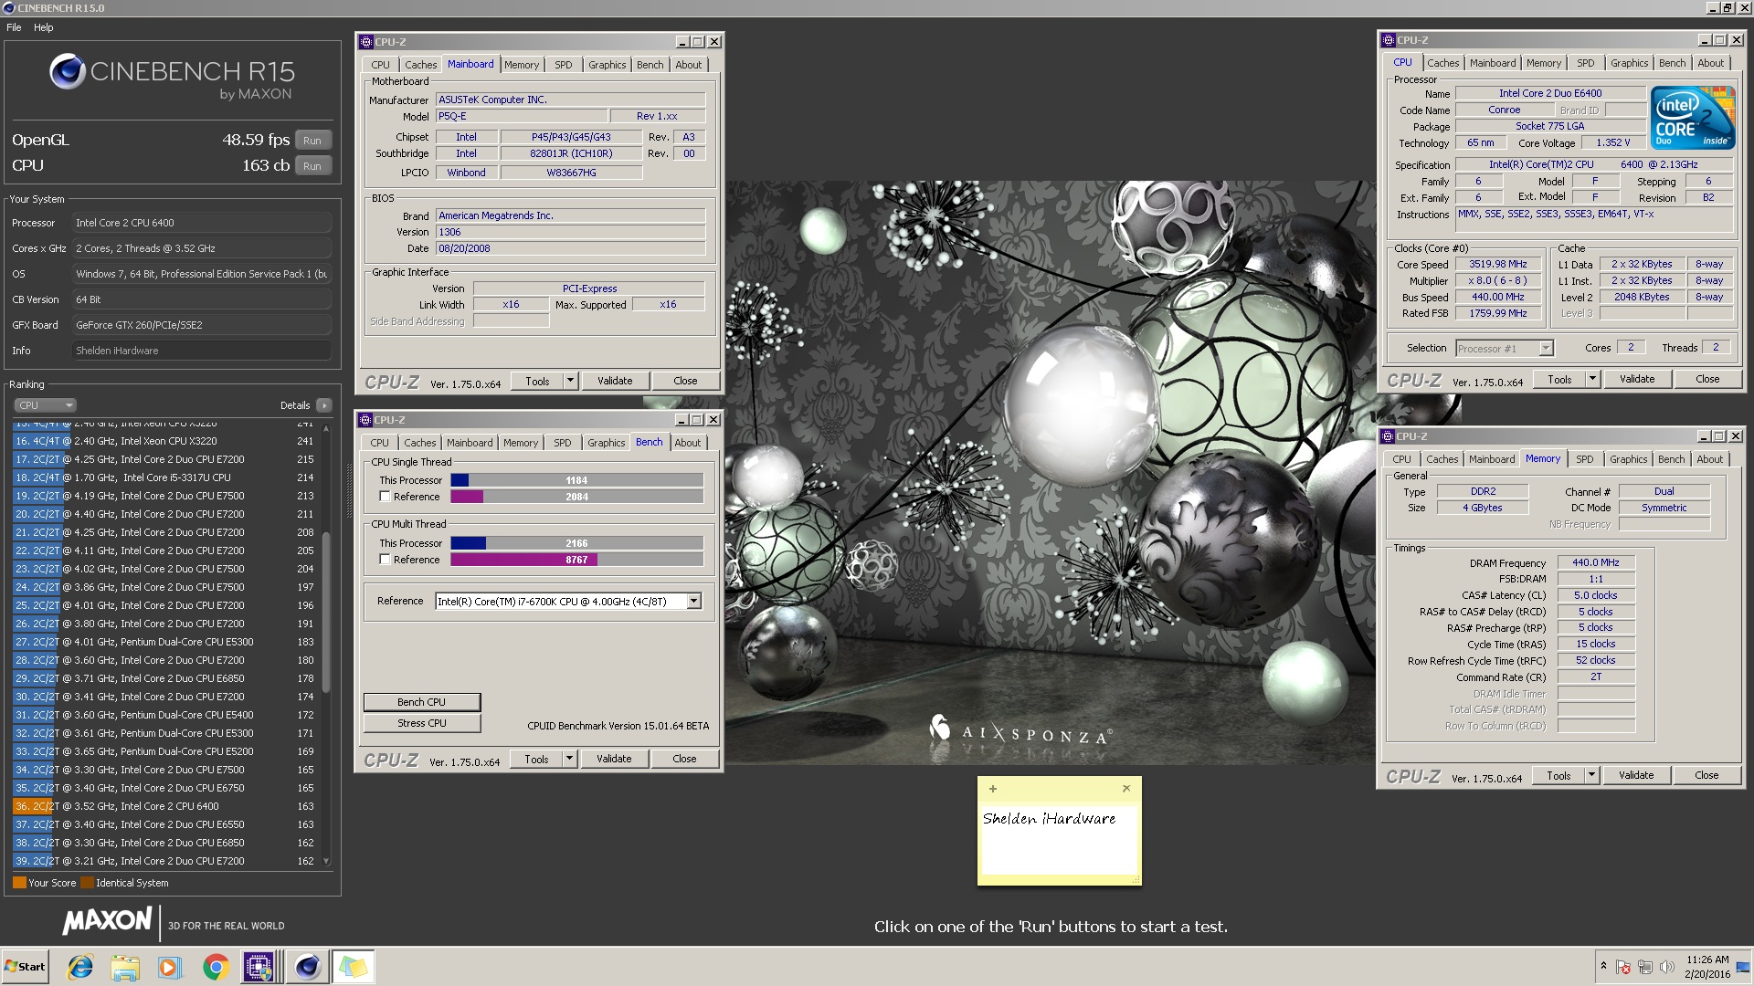Click the MAXON logo at bottom left
1754x986 pixels.
[107, 920]
